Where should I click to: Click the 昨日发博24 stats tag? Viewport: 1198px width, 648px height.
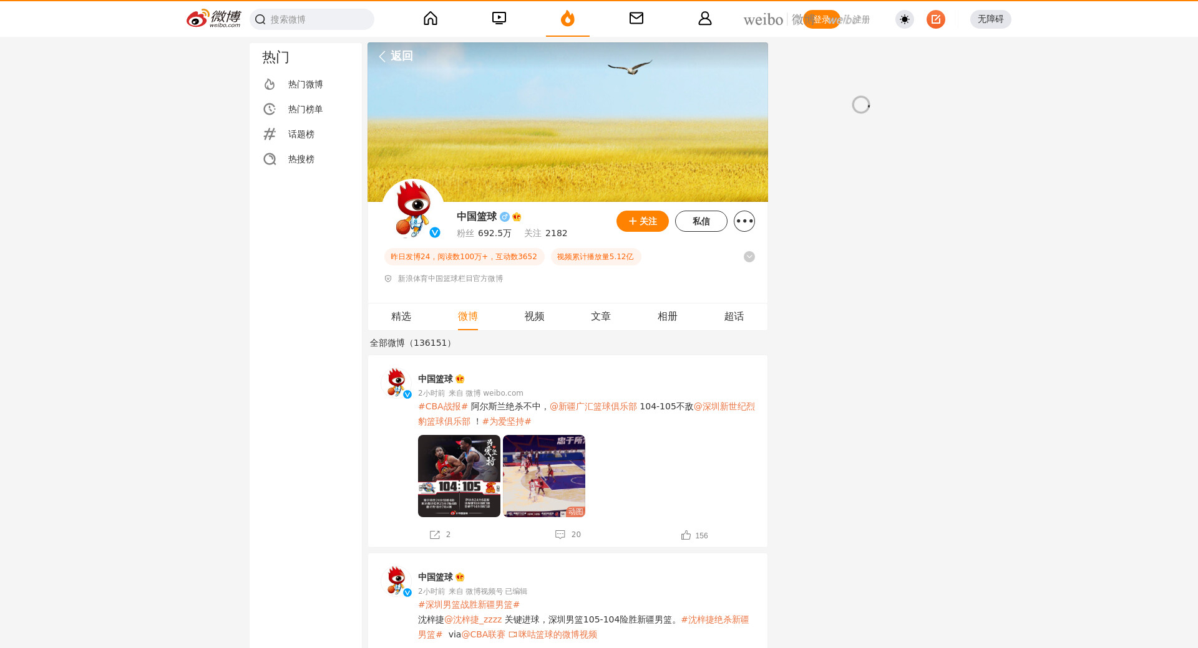point(464,257)
